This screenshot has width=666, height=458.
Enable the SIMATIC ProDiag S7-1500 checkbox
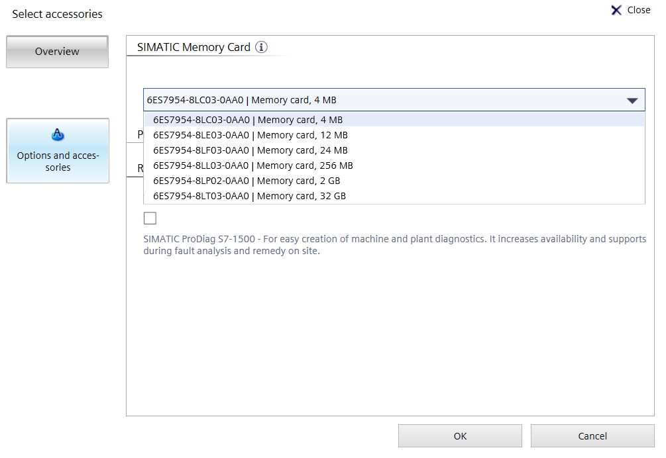(150, 218)
